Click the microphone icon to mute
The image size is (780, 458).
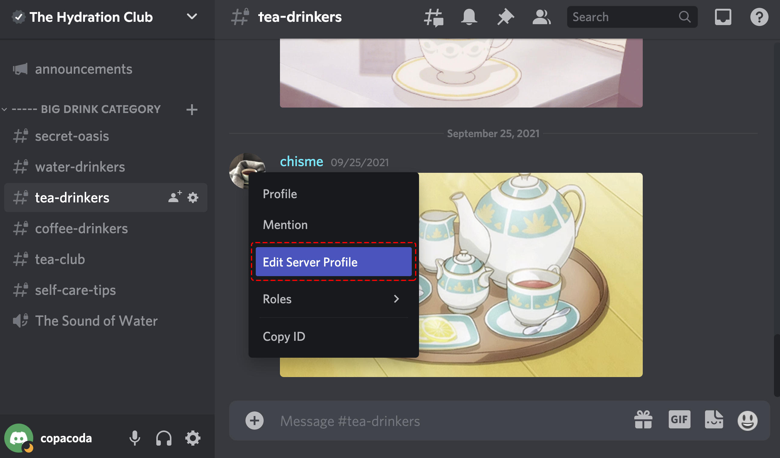pos(135,436)
